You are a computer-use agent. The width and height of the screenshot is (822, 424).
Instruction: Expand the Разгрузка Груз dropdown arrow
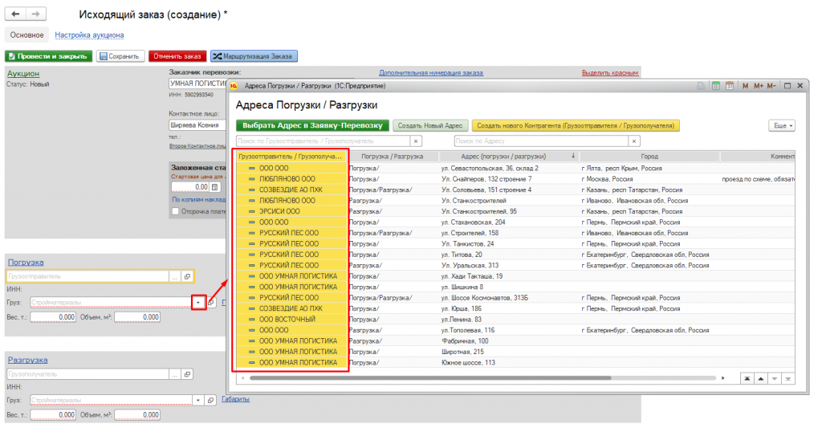point(198,401)
